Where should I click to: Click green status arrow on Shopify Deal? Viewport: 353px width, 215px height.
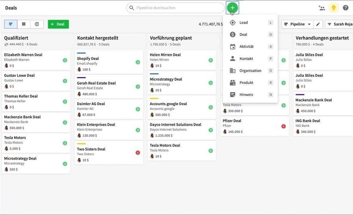coord(138,62)
